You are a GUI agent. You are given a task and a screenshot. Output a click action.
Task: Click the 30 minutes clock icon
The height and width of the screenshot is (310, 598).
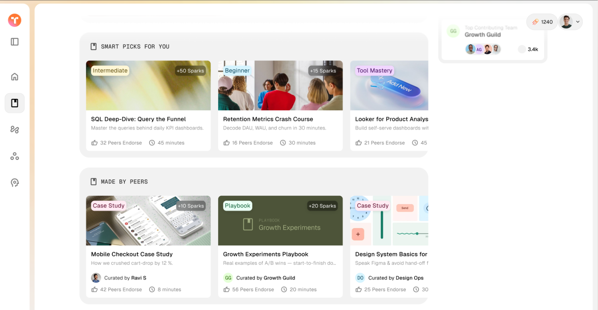(x=283, y=142)
